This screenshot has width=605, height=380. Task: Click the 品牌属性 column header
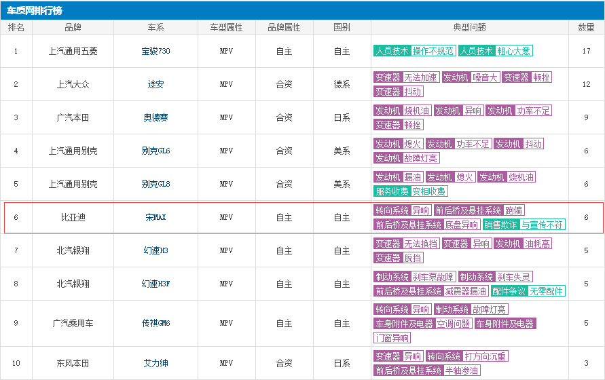point(284,27)
